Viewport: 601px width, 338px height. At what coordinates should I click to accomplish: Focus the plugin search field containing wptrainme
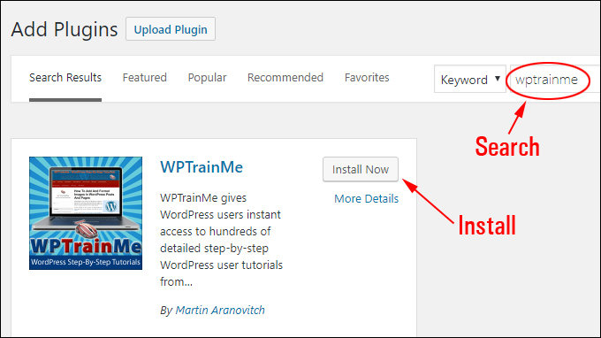(x=554, y=80)
